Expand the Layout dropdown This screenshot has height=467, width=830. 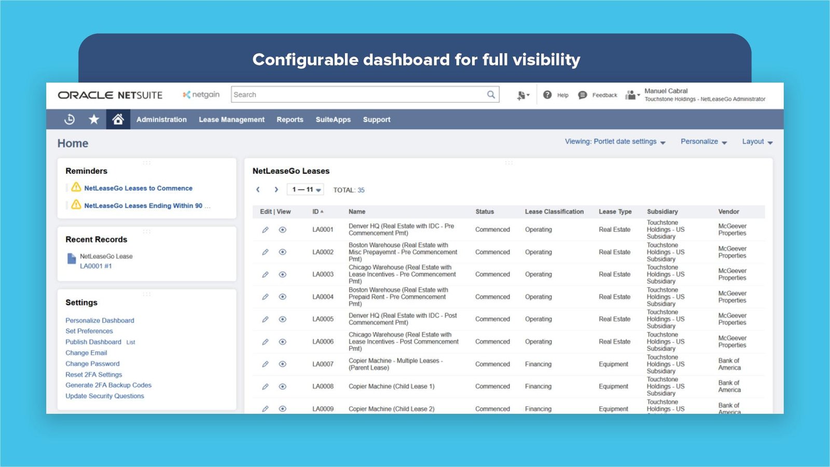click(757, 142)
